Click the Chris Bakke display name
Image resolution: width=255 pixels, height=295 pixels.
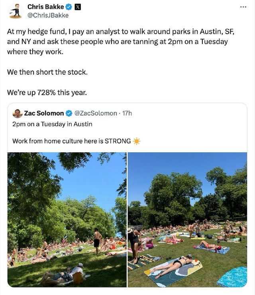click(x=45, y=7)
